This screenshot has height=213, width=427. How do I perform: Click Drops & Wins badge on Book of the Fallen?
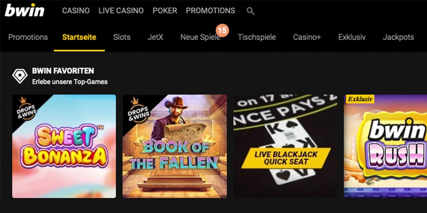point(138,110)
